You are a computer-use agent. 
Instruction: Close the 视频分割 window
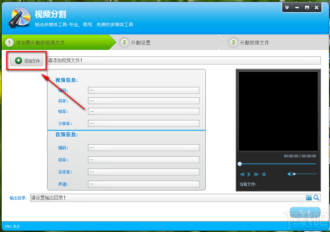317,8
